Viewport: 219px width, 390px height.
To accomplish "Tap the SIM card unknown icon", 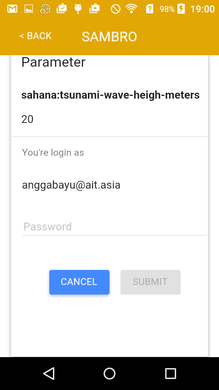I will (149, 9).
